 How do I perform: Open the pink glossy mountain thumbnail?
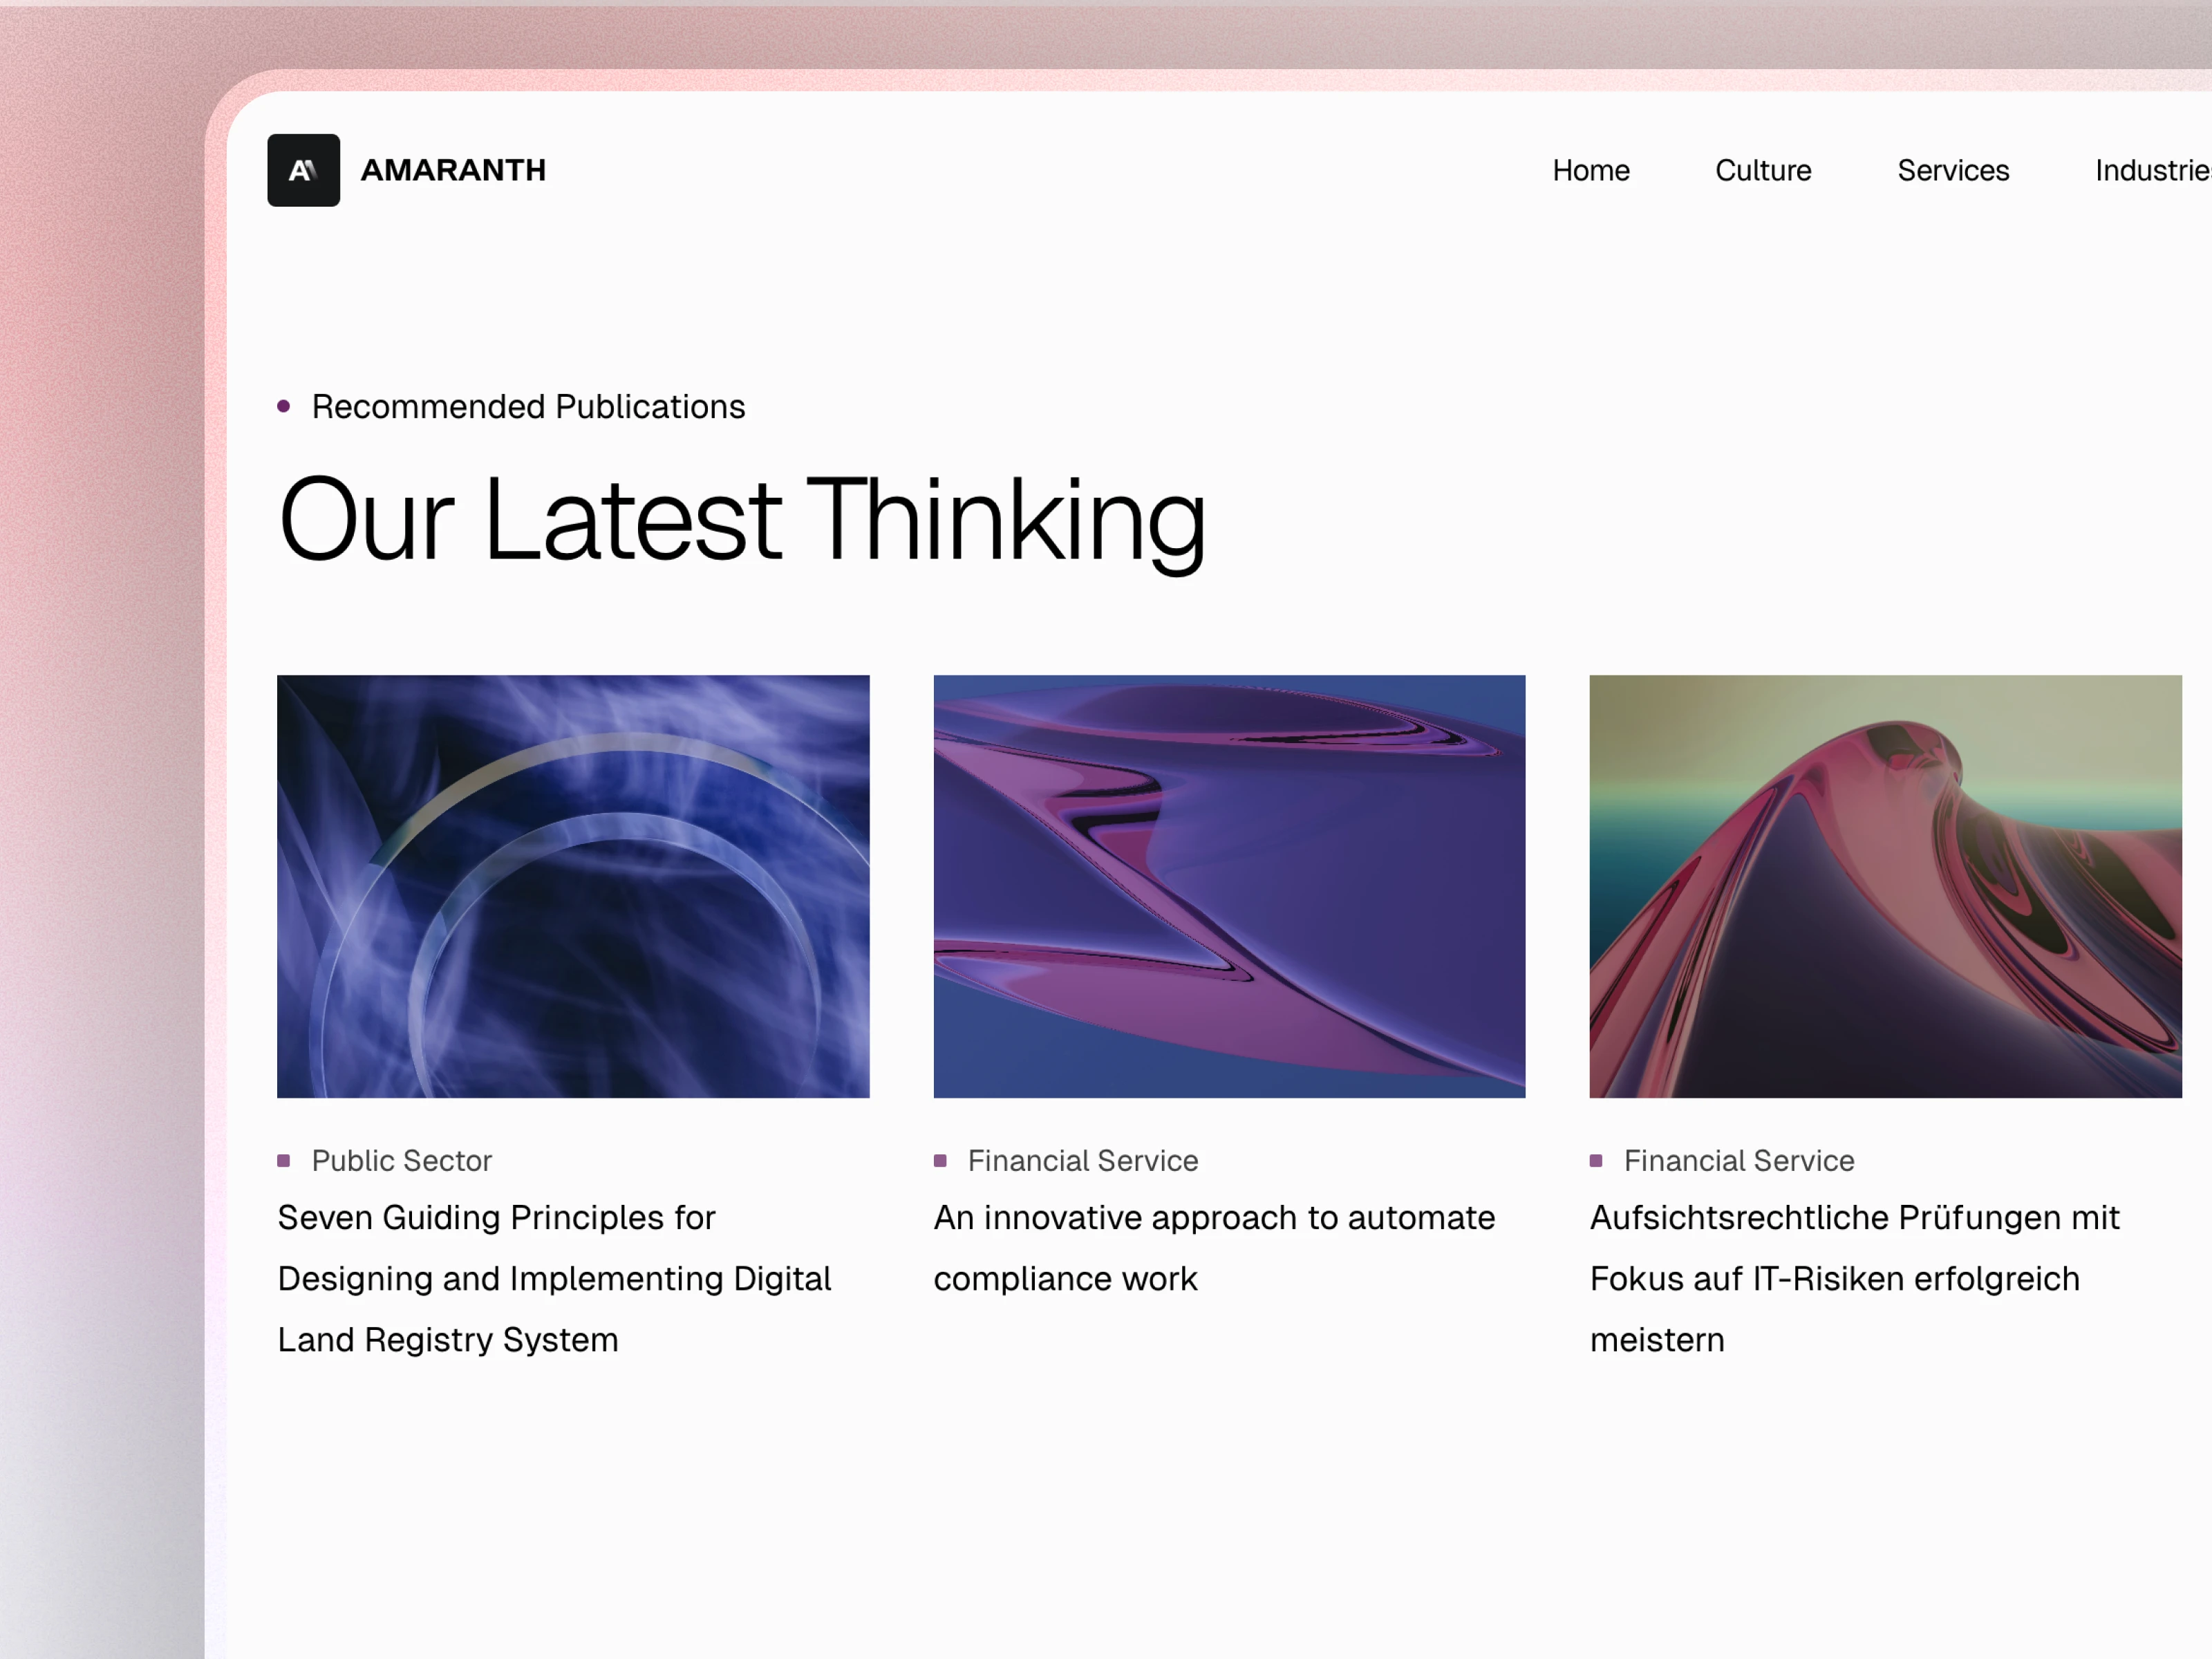click(x=1885, y=886)
